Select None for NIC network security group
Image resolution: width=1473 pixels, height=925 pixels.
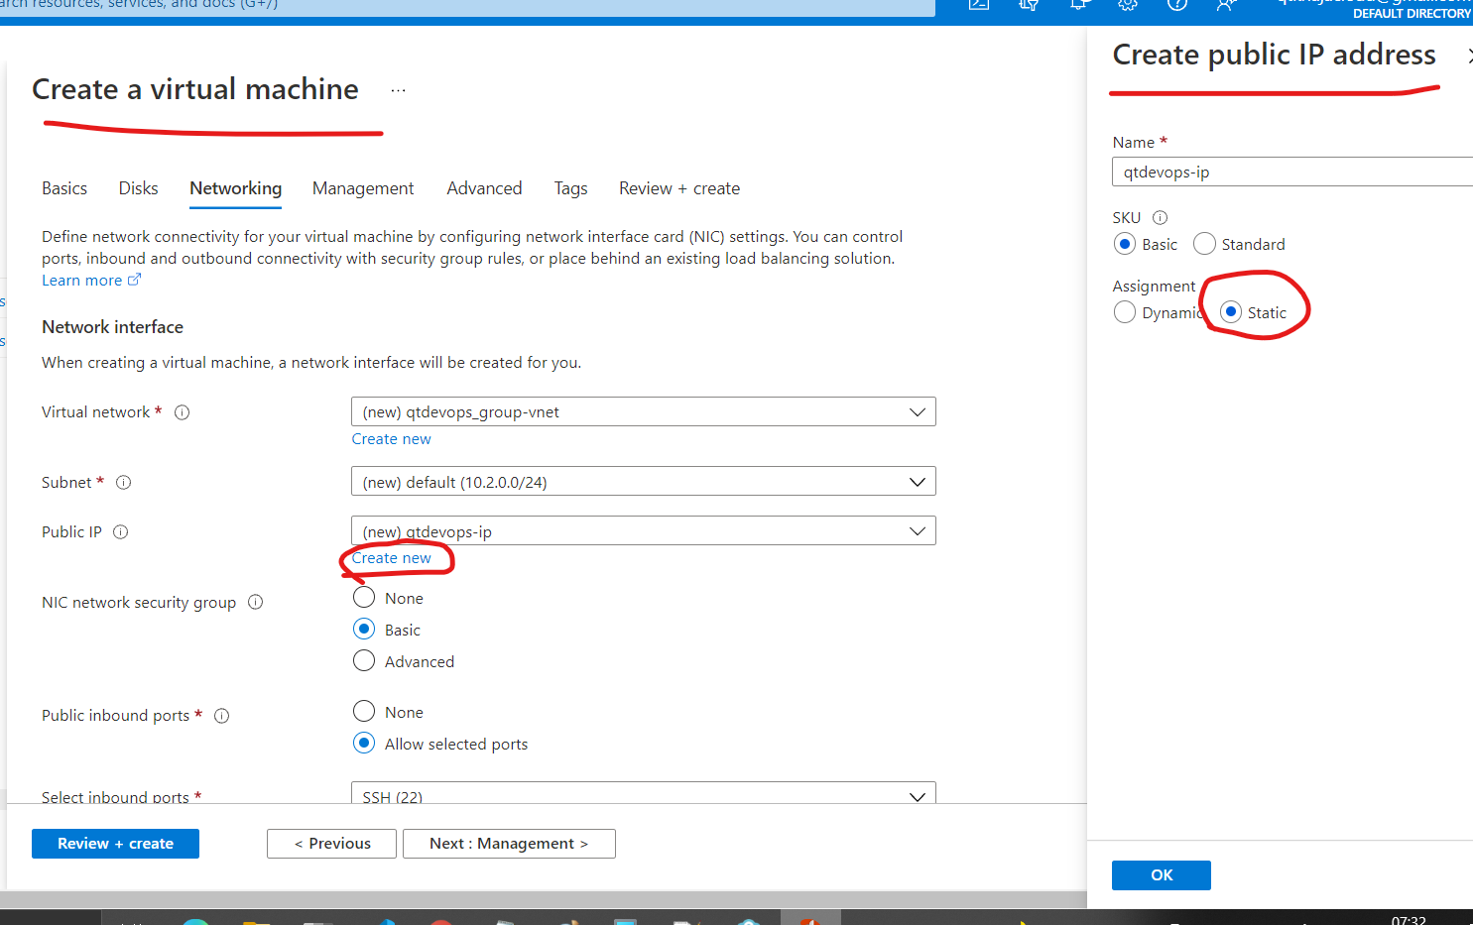[364, 598]
